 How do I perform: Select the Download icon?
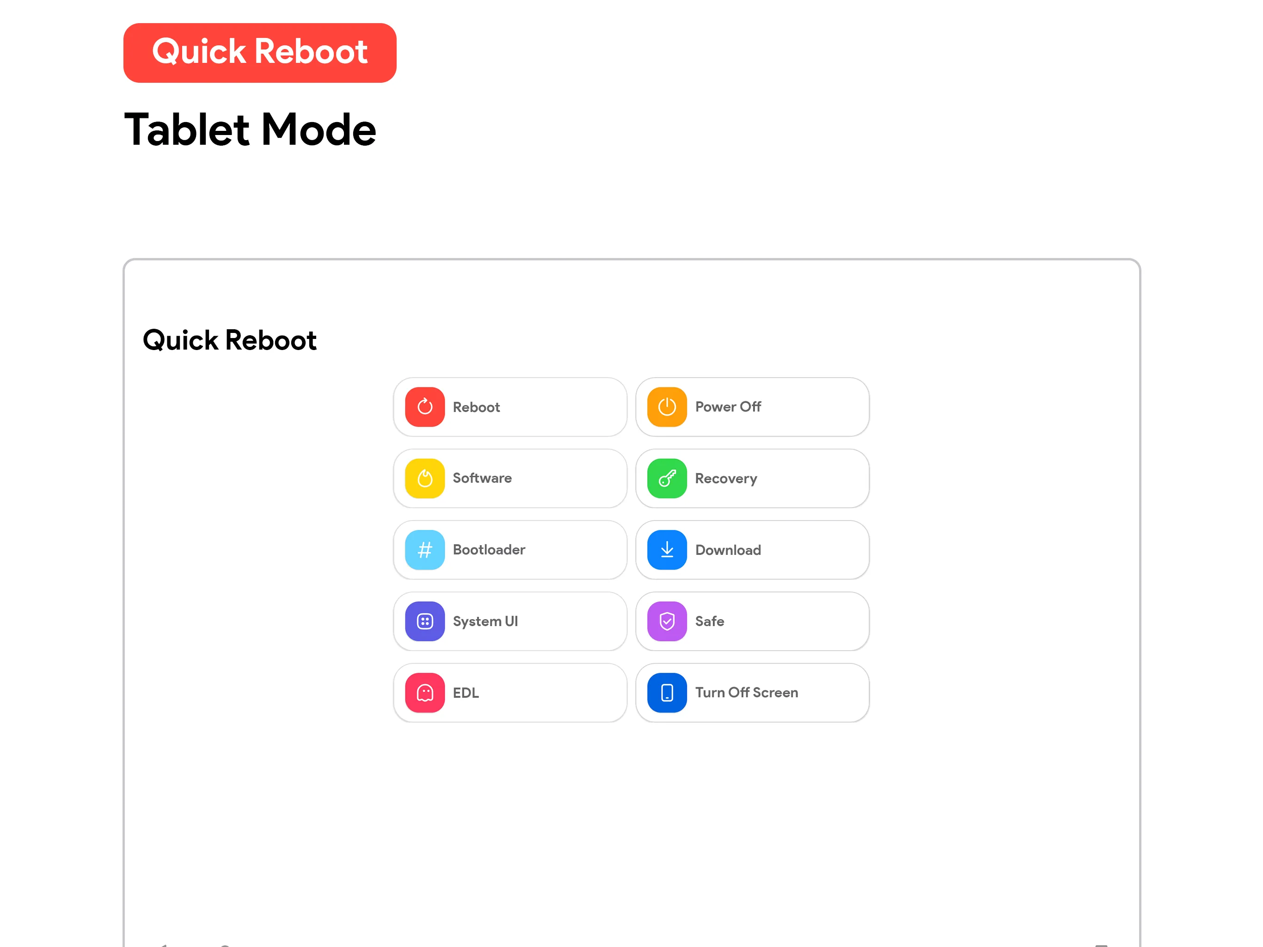[667, 549]
